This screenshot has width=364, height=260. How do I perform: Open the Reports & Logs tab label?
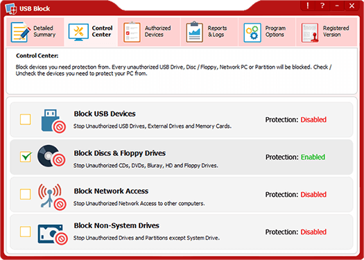[x=217, y=31]
